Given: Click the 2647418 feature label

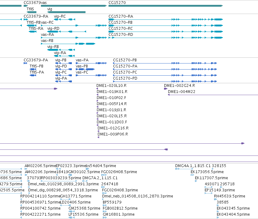Looking at the screenshot, I should click(110, 184).
